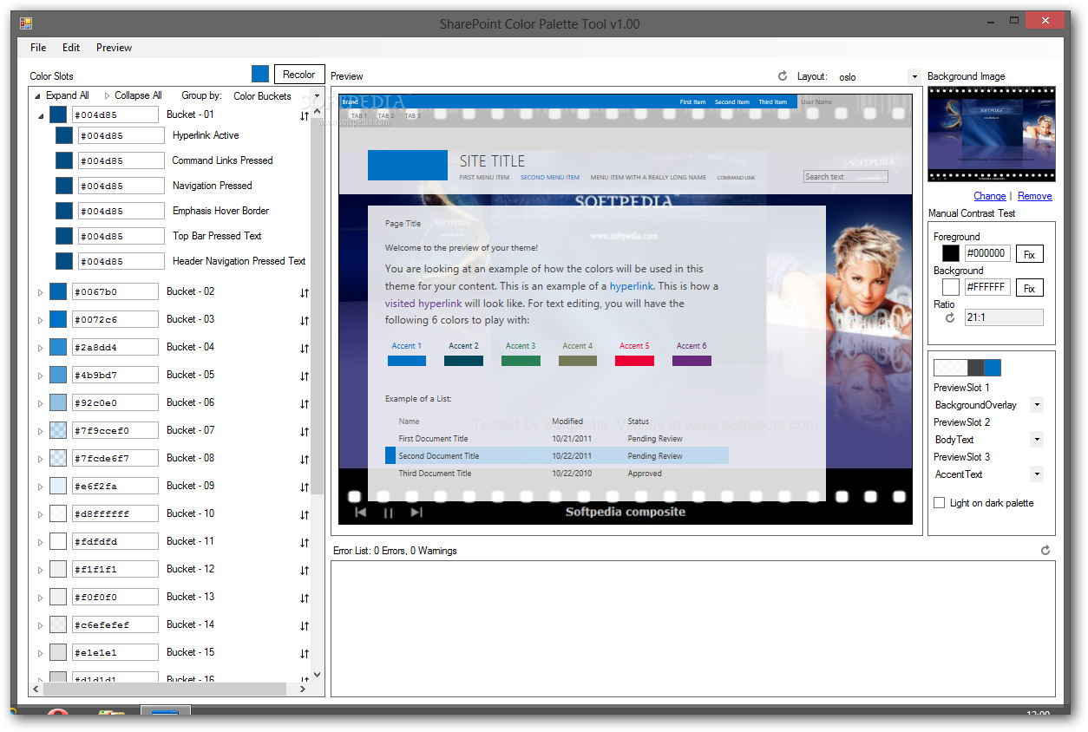Click the application icon in the title bar

click(26, 23)
